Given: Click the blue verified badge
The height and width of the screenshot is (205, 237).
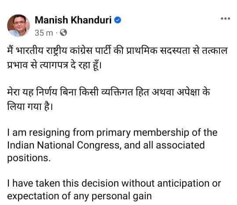Looking at the screenshot, I should tap(118, 20).
